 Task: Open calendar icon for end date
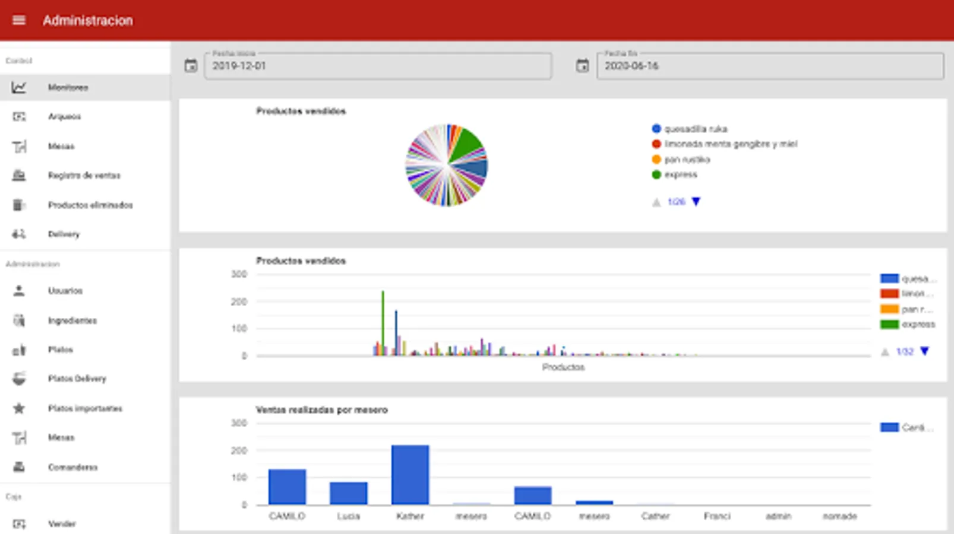point(583,66)
